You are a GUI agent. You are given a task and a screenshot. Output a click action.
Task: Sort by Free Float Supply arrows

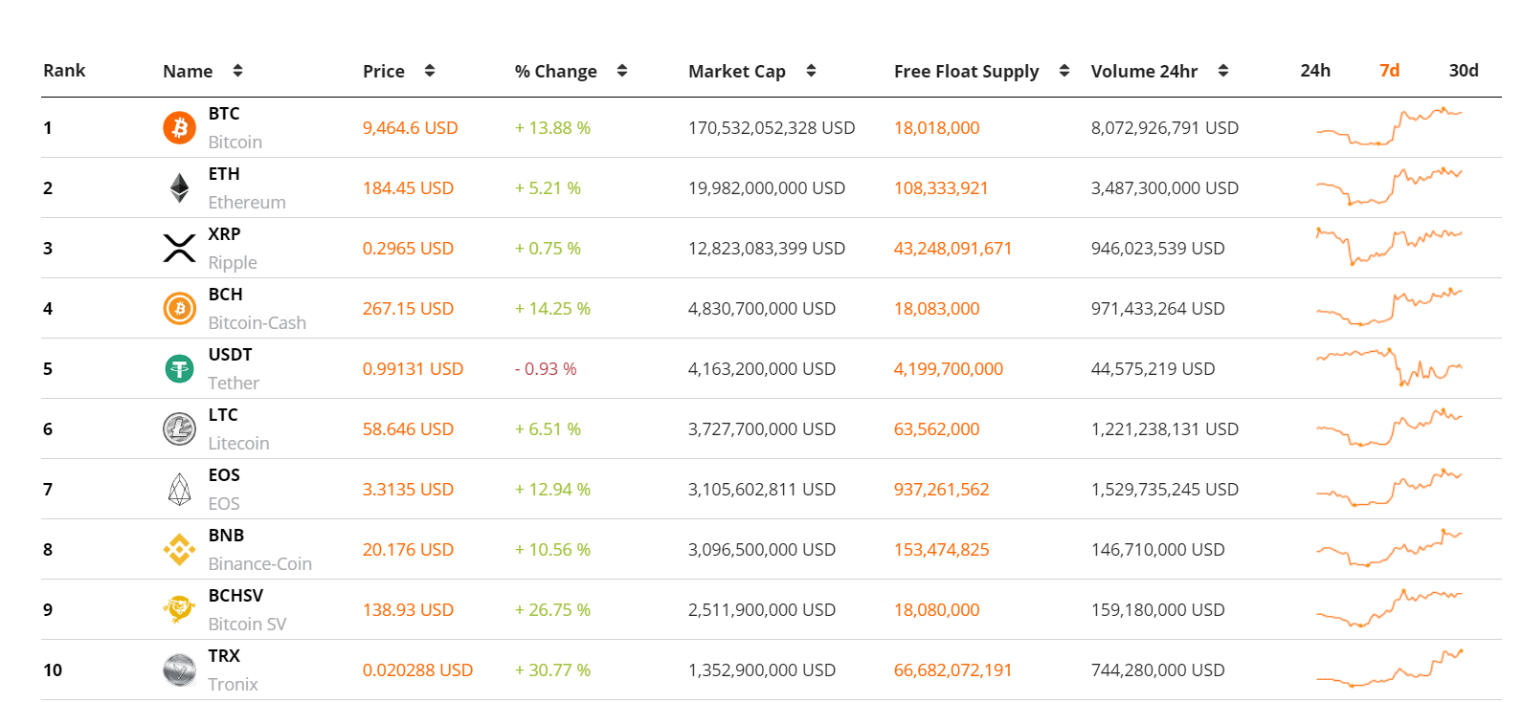1064,71
